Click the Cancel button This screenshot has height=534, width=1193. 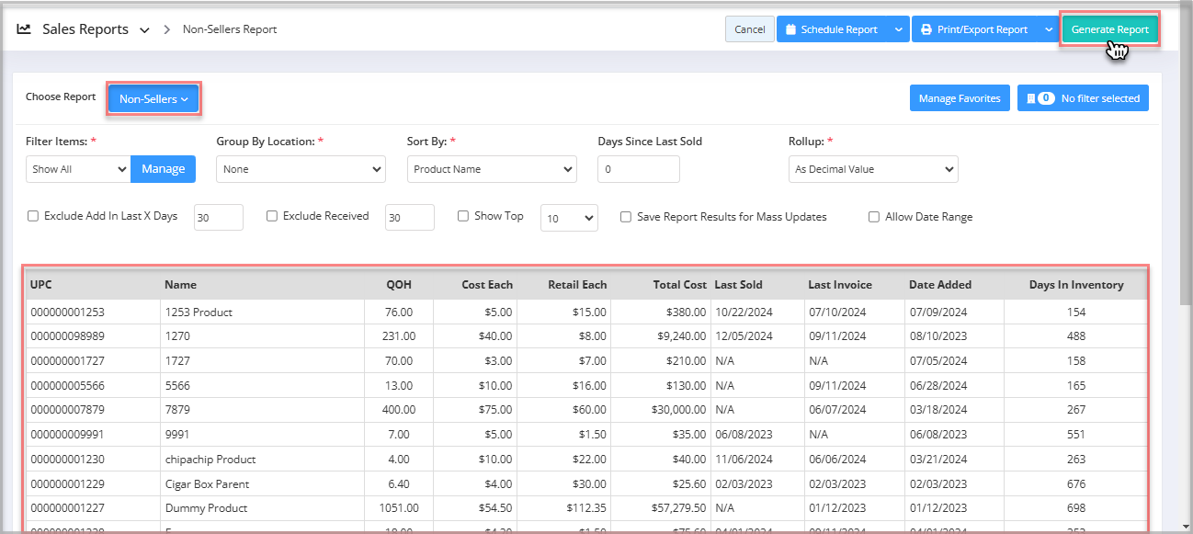click(x=750, y=29)
